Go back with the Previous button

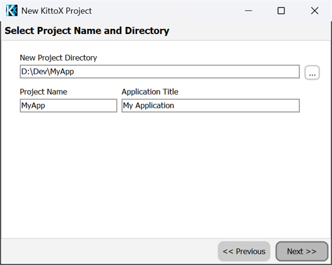click(244, 251)
